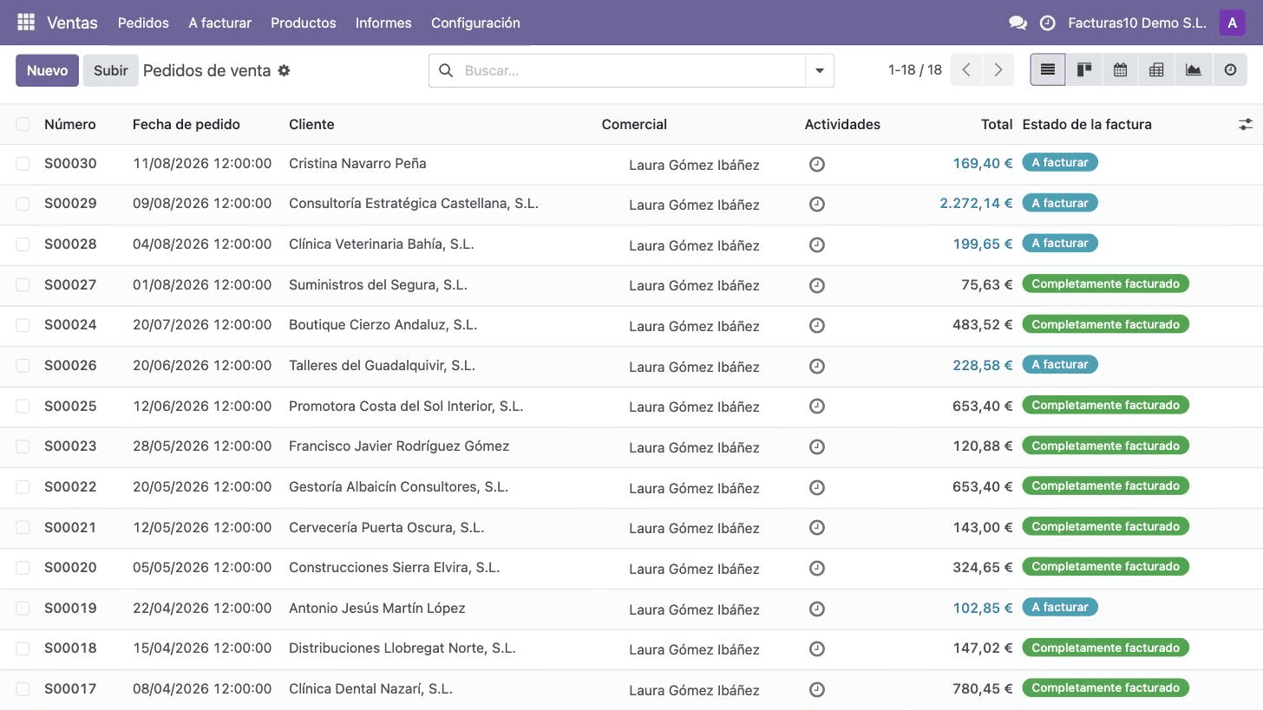This screenshot has height=710, width=1263.
Task: Mark checkbox for order S00021
Action: click(x=23, y=528)
